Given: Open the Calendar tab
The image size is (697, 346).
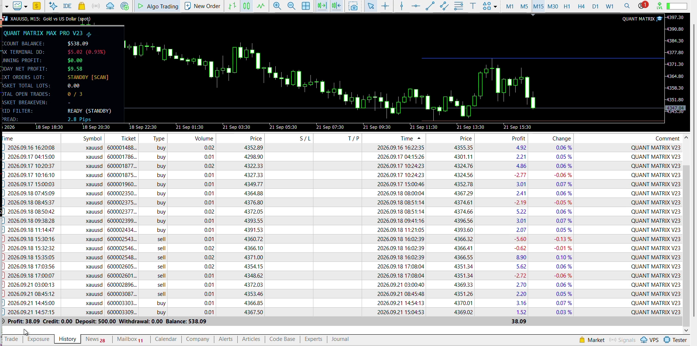Looking at the screenshot, I should 166,339.
